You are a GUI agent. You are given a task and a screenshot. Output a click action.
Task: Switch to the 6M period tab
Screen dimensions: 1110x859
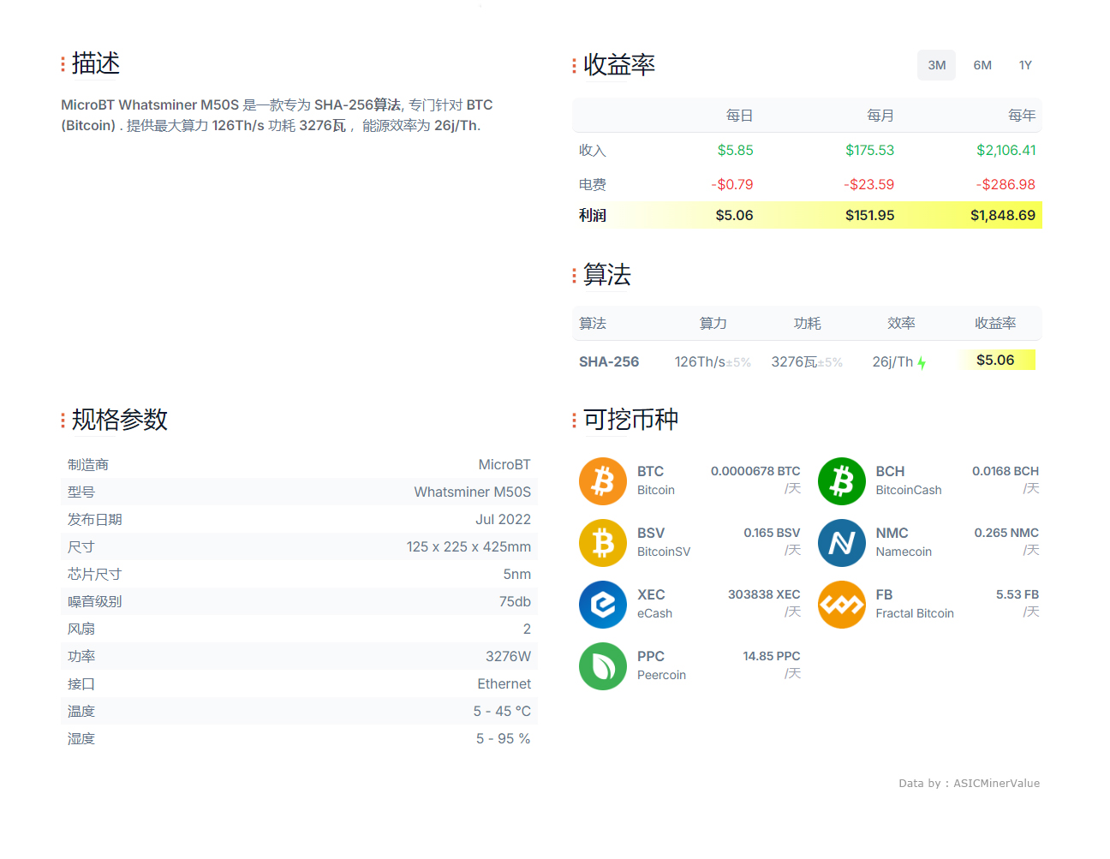click(982, 65)
